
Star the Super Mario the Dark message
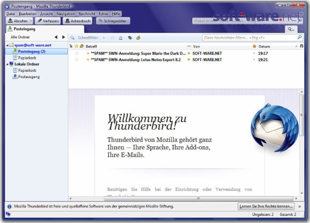tap(77, 54)
